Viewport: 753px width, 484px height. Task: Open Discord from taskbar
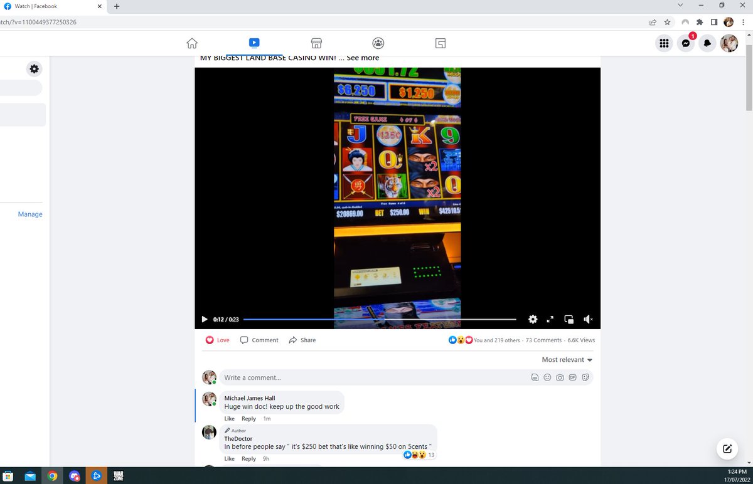click(x=75, y=476)
